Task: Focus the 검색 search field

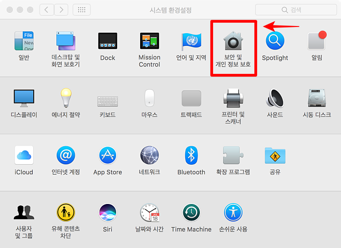Action: click(x=296, y=10)
